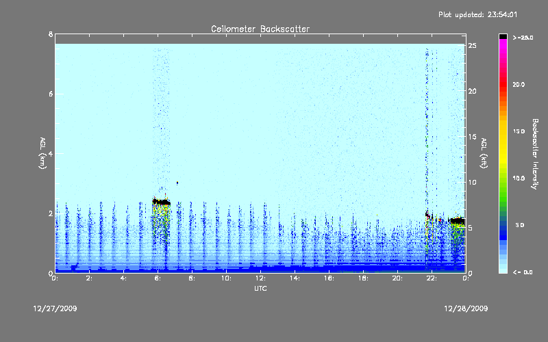Click the 10 kft tick label on the right axis
This screenshot has width=548, height=342.
473,182
